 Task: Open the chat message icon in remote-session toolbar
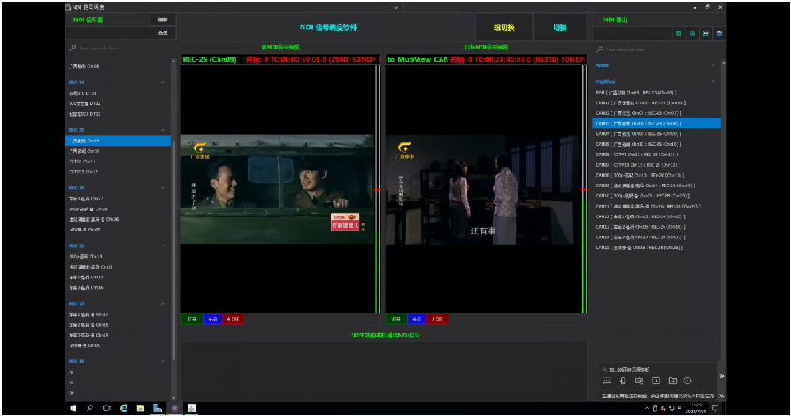click(606, 381)
